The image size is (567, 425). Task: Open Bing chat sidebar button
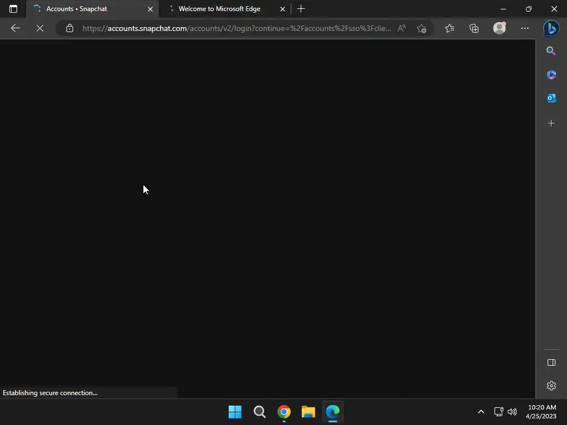pyautogui.click(x=551, y=28)
